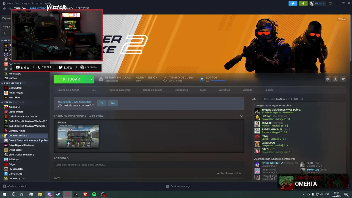Close the post-match summary panel
The image size is (352, 198).
(x=241, y=116)
